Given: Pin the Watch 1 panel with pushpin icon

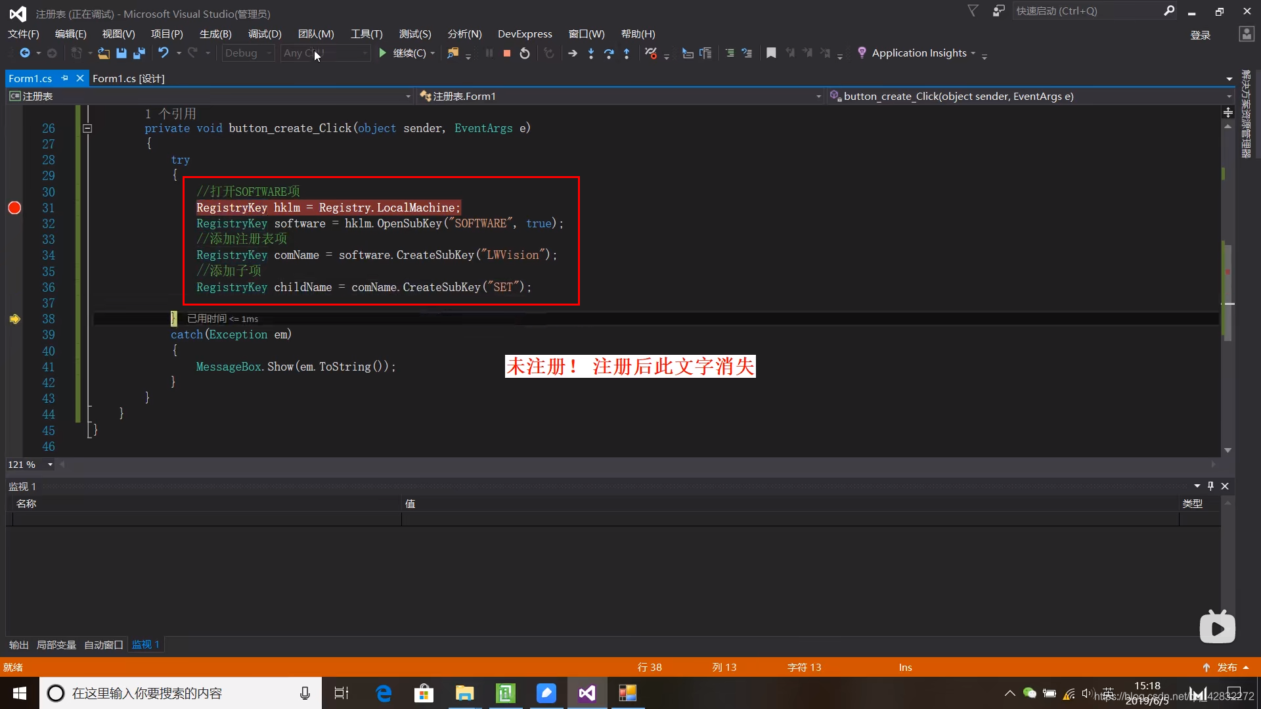Looking at the screenshot, I should [1210, 486].
